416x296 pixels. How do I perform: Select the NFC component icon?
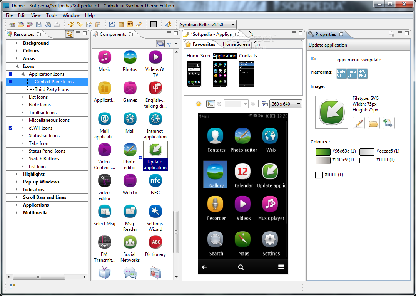click(x=155, y=181)
